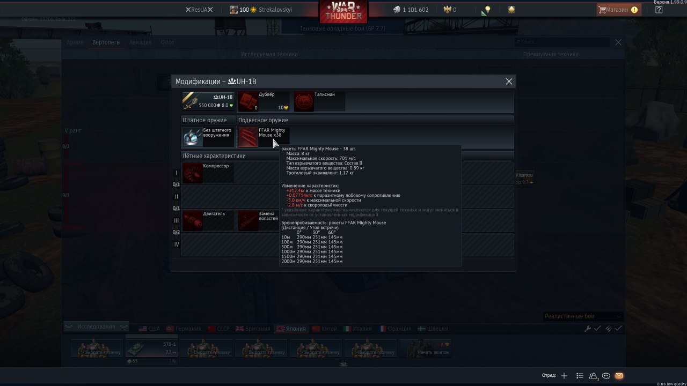
Task: Select the Британия country tab
Action: [x=253, y=329]
